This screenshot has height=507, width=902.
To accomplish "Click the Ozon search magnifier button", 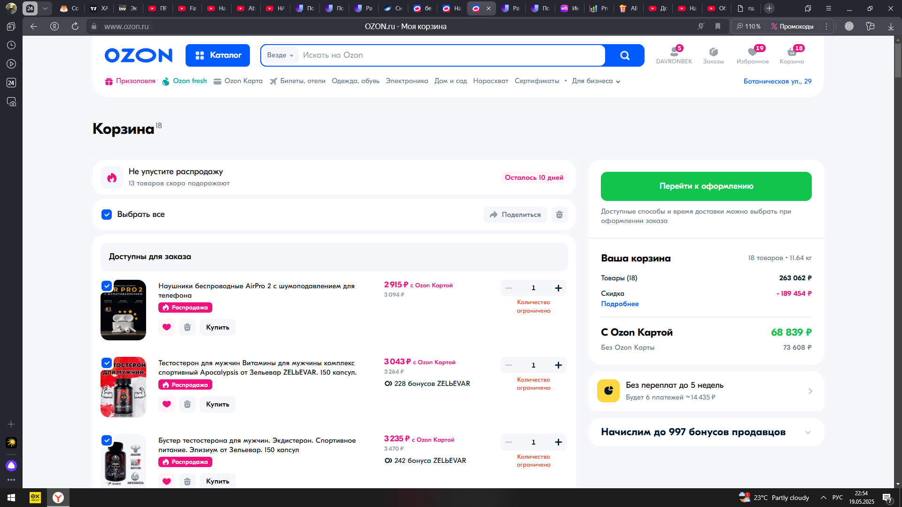I will click(624, 55).
